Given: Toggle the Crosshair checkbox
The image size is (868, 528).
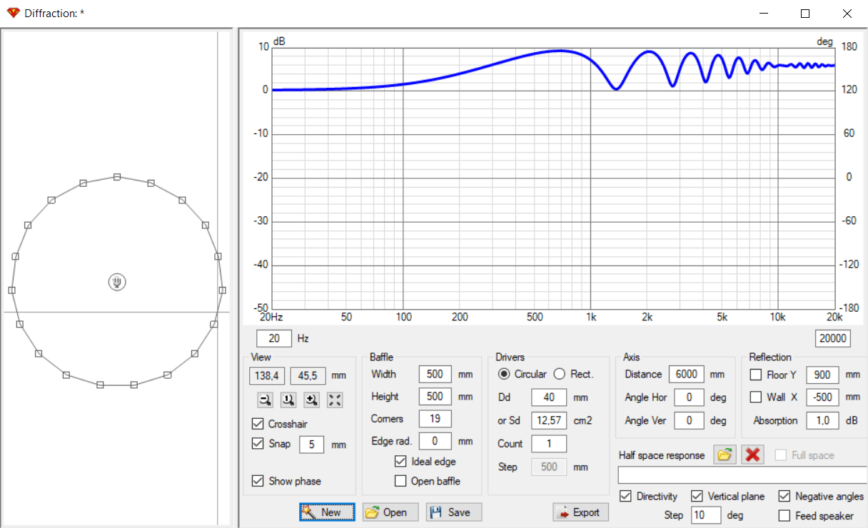Looking at the screenshot, I should click(x=258, y=424).
